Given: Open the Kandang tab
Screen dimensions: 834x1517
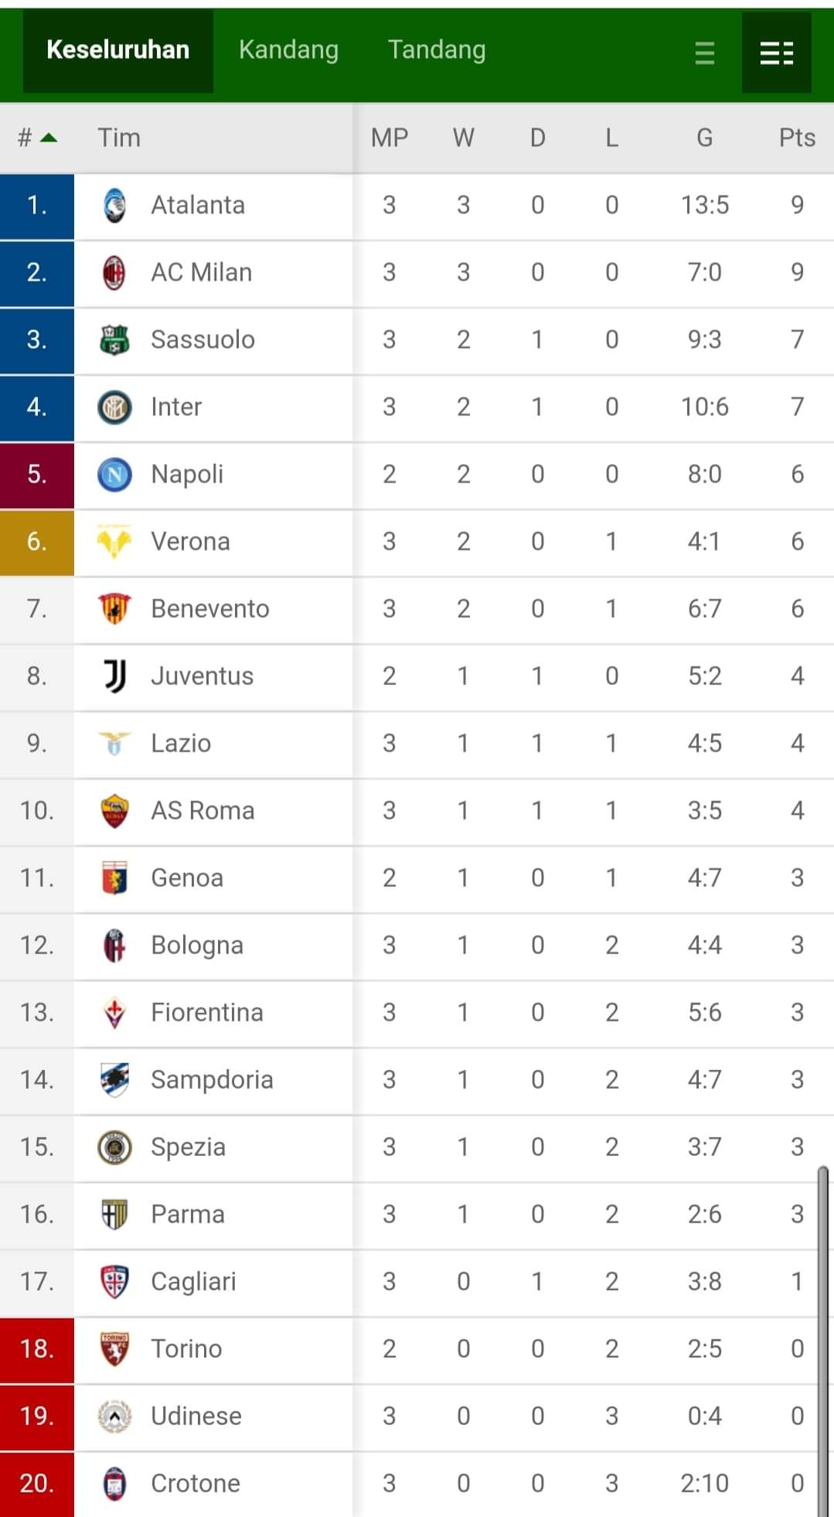Looking at the screenshot, I should [x=288, y=50].
